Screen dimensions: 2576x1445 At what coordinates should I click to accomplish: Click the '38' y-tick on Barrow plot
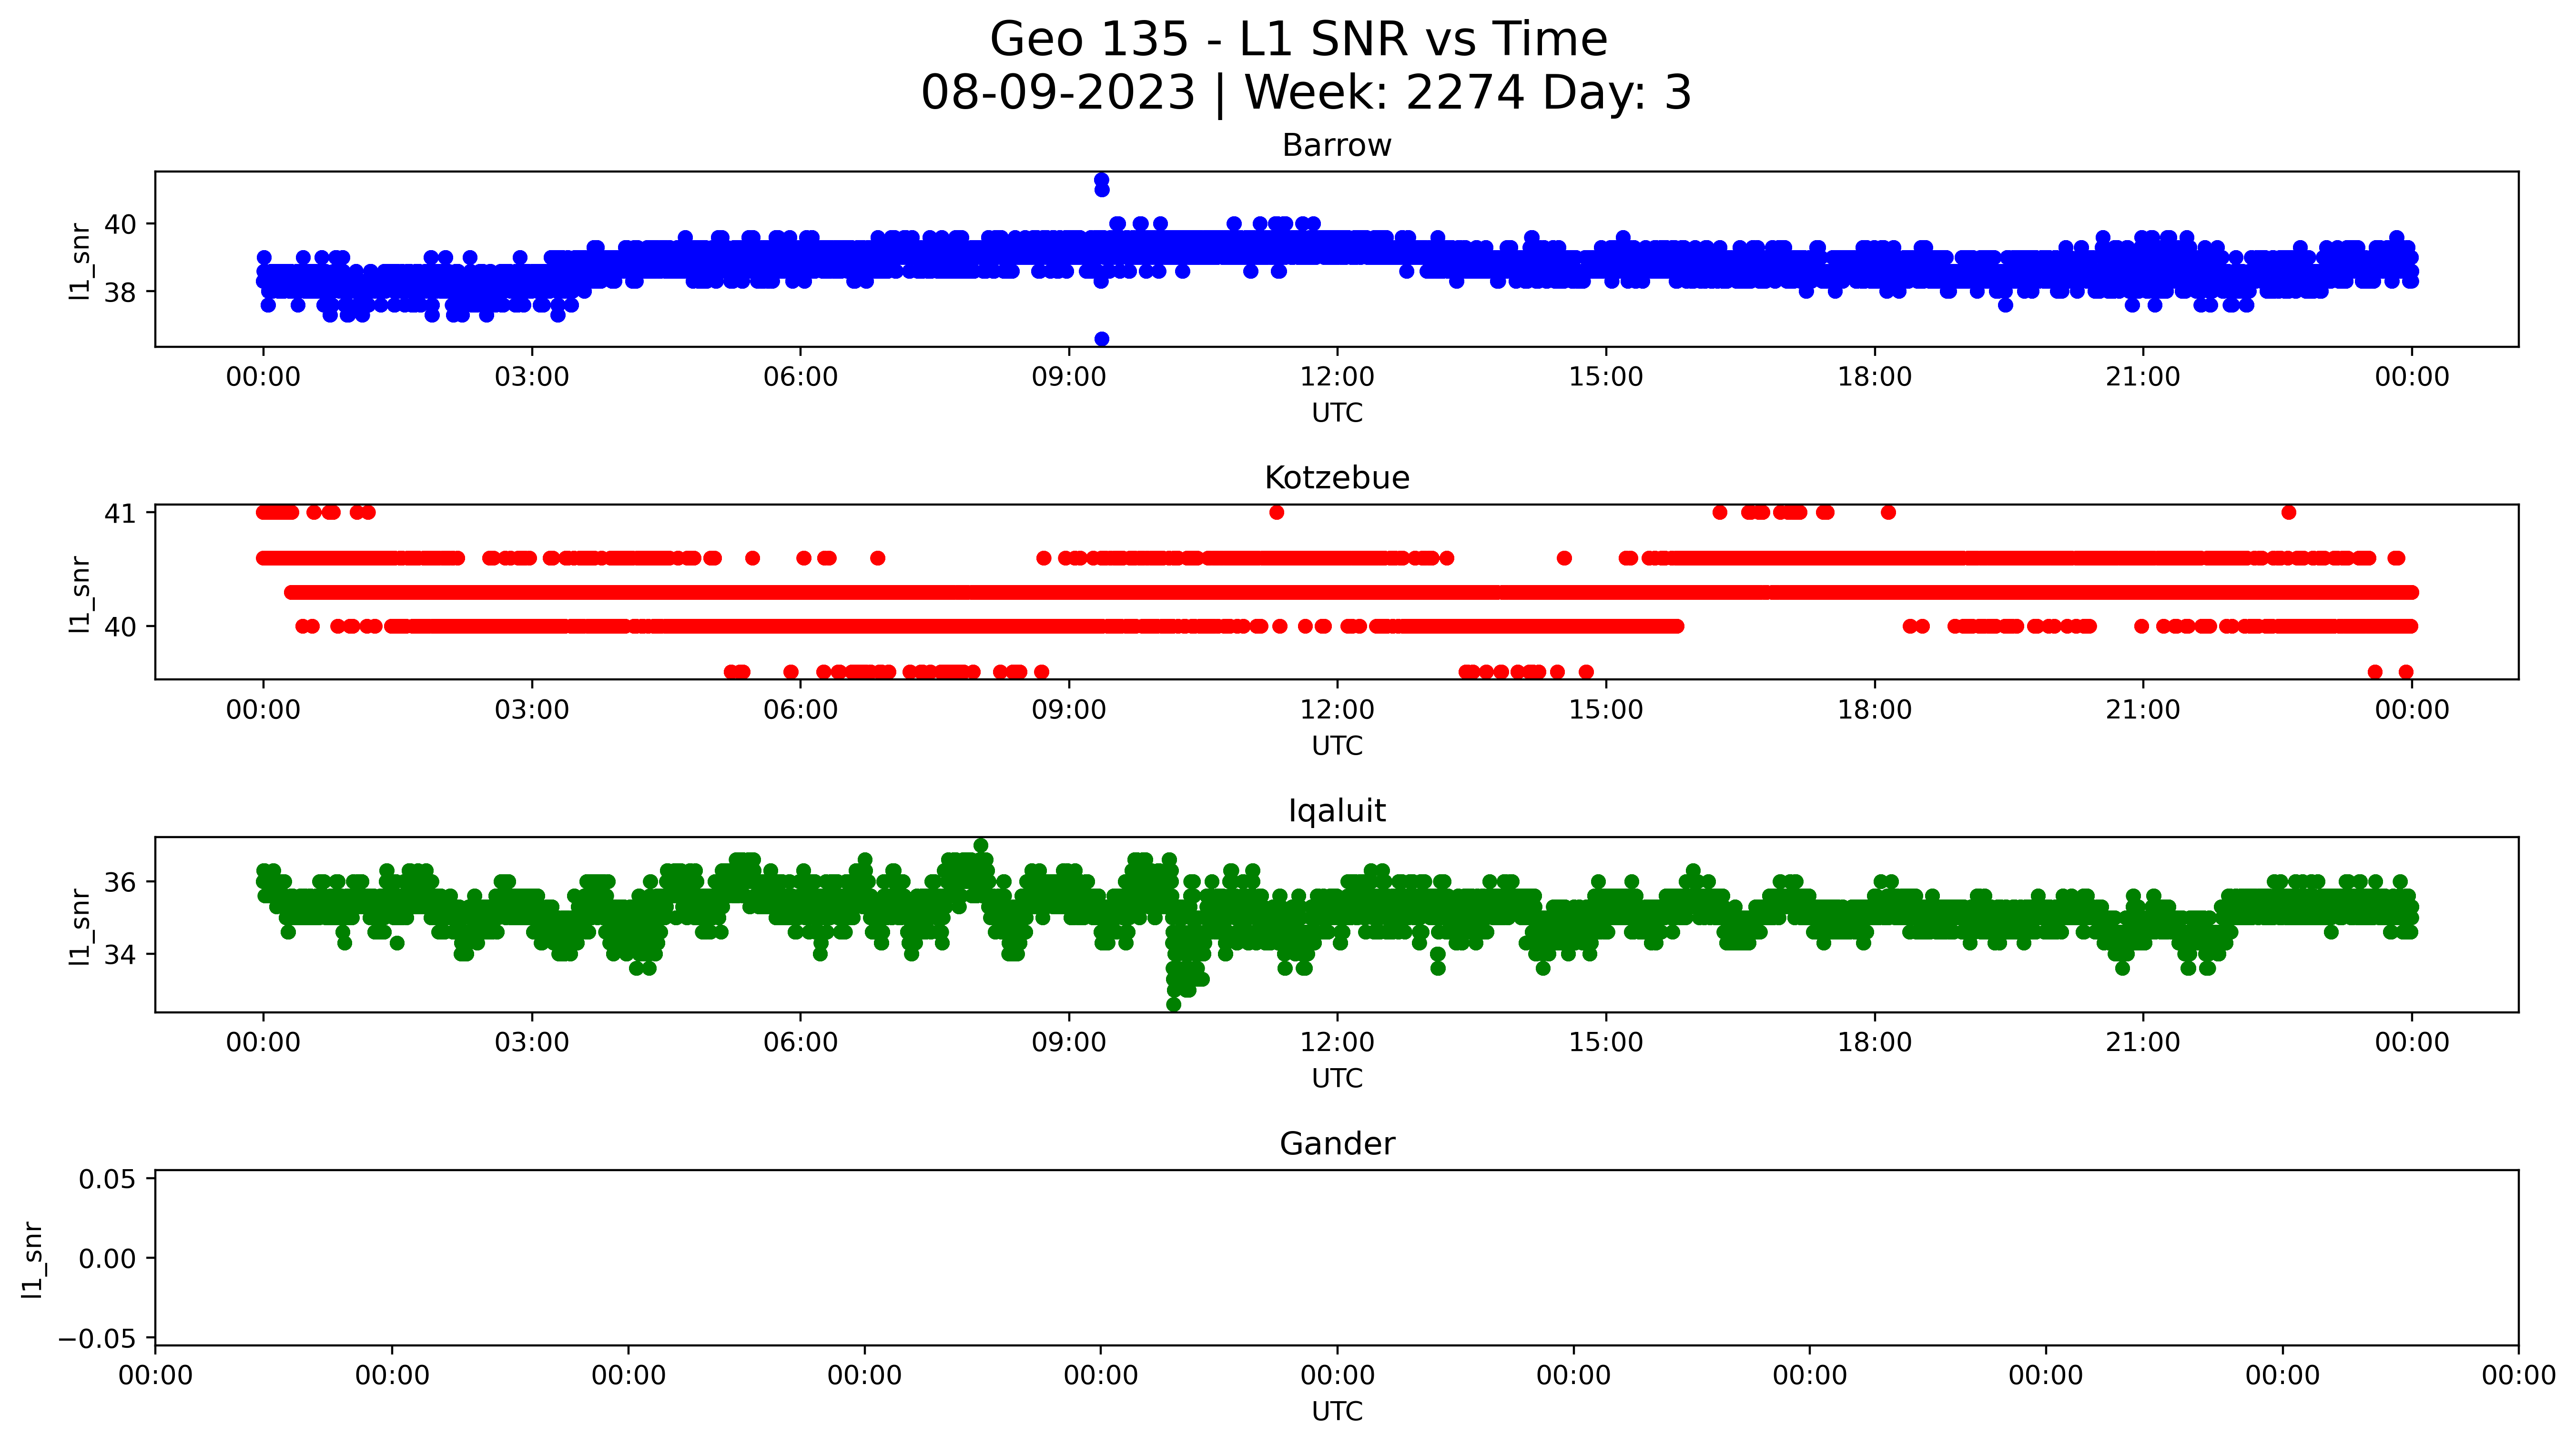click(120, 293)
